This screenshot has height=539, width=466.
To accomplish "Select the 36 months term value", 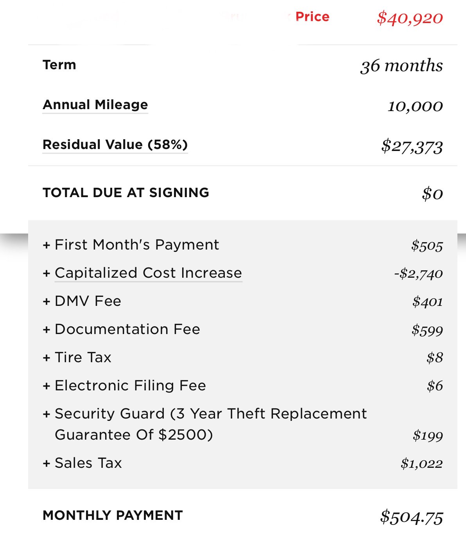I will (x=401, y=65).
